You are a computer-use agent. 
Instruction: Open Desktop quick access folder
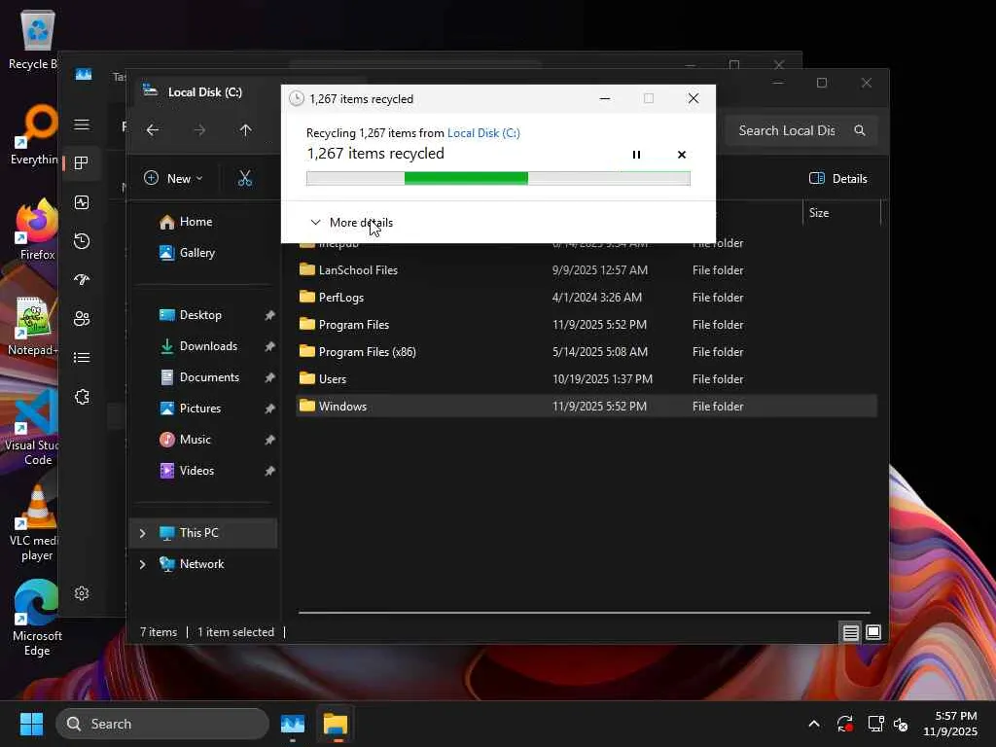(x=200, y=315)
